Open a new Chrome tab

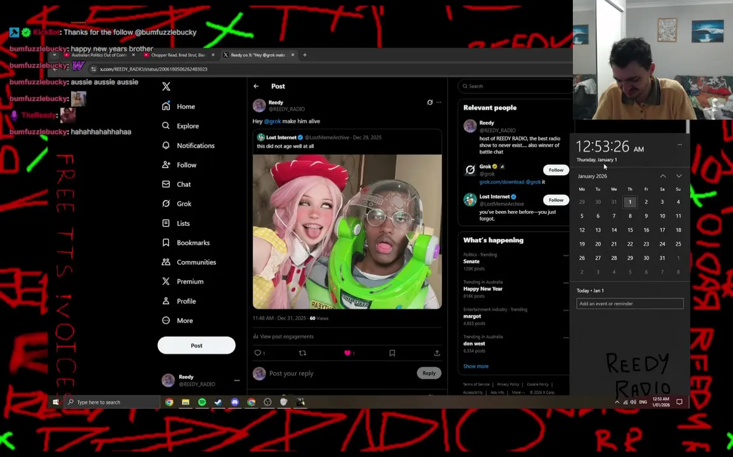coord(305,55)
